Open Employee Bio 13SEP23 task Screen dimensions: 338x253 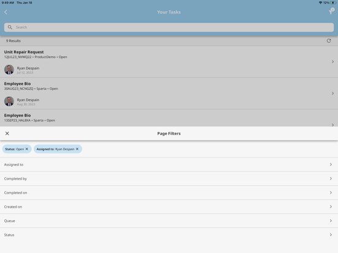[169, 118]
